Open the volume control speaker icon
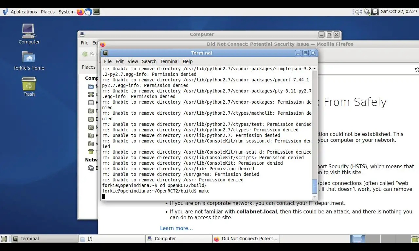The image size is (419, 251). pos(359,12)
